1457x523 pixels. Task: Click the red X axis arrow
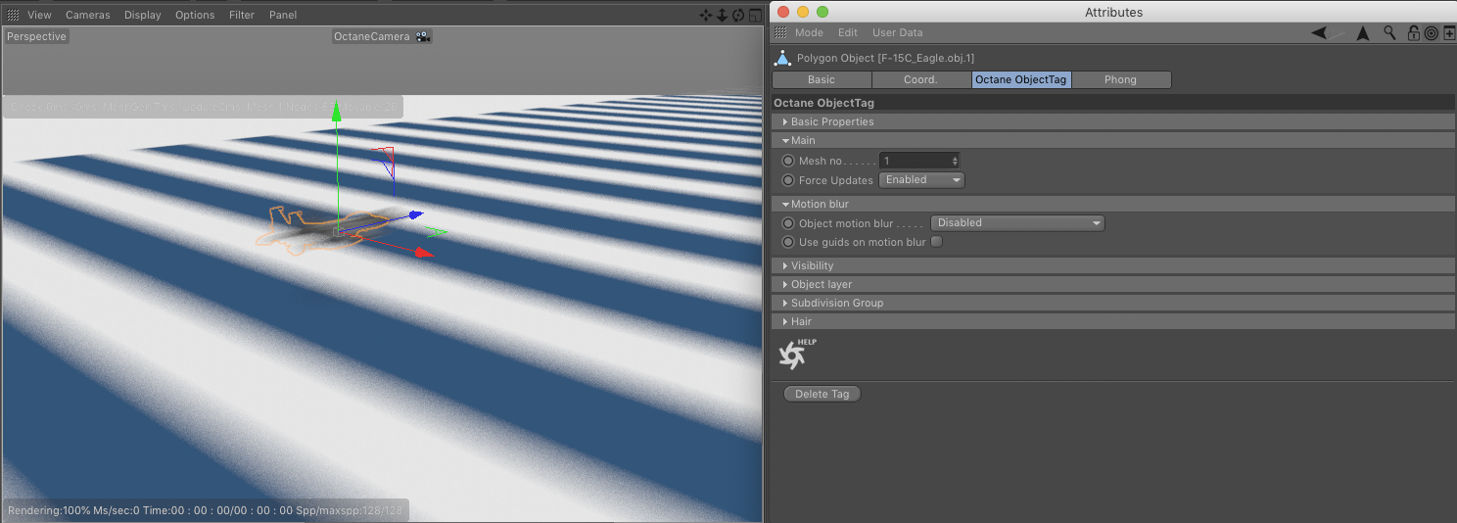tap(422, 252)
